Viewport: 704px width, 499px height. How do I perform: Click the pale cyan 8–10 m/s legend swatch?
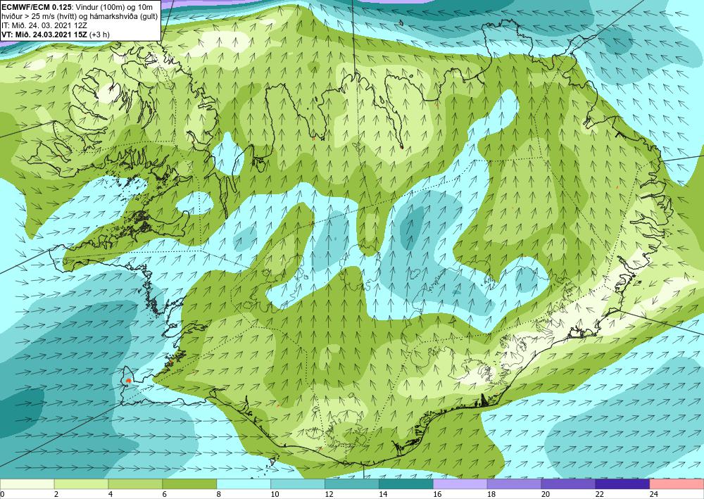pyautogui.click(x=244, y=484)
